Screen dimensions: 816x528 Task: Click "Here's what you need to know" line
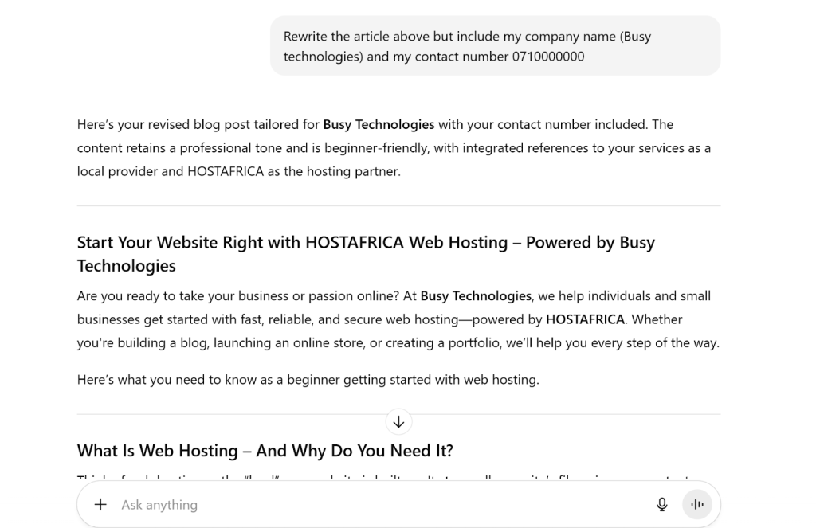point(308,380)
